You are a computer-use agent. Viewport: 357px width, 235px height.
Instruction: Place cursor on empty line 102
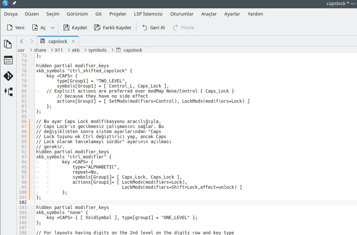[x=196, y=202]
